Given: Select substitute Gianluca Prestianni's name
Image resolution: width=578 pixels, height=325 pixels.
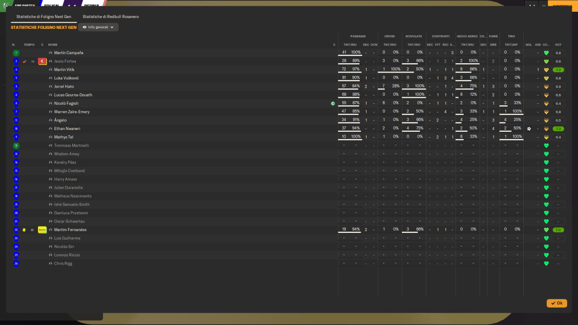Looking at the screenshot, I should (x=71, y=213).
